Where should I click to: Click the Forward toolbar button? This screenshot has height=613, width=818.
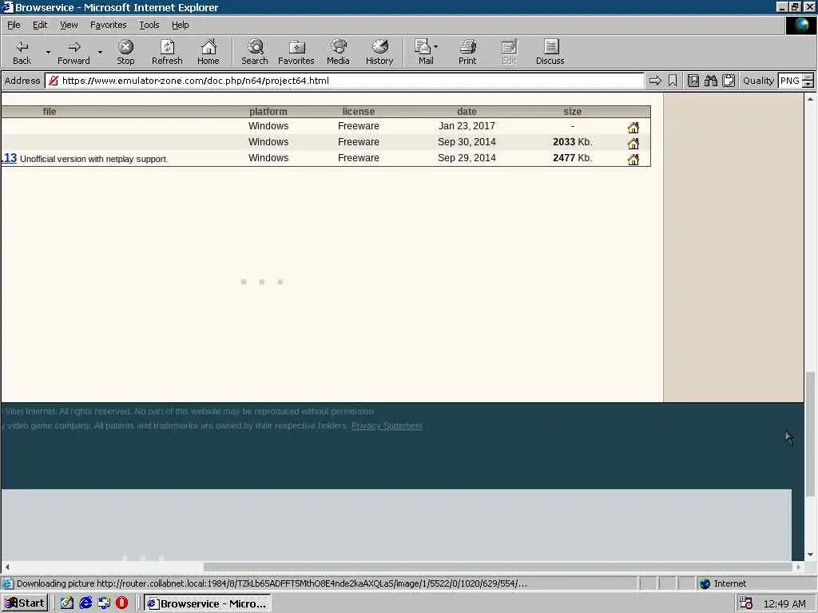tap(73, 52)
